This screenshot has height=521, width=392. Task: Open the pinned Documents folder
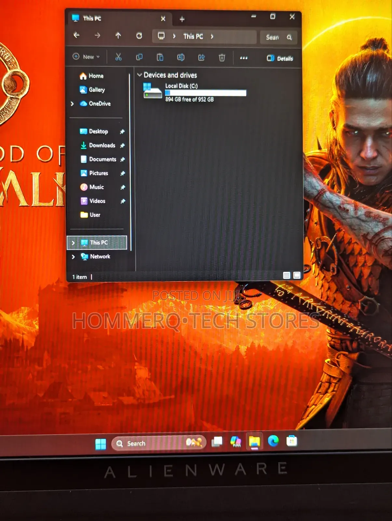tap(98, 159)
